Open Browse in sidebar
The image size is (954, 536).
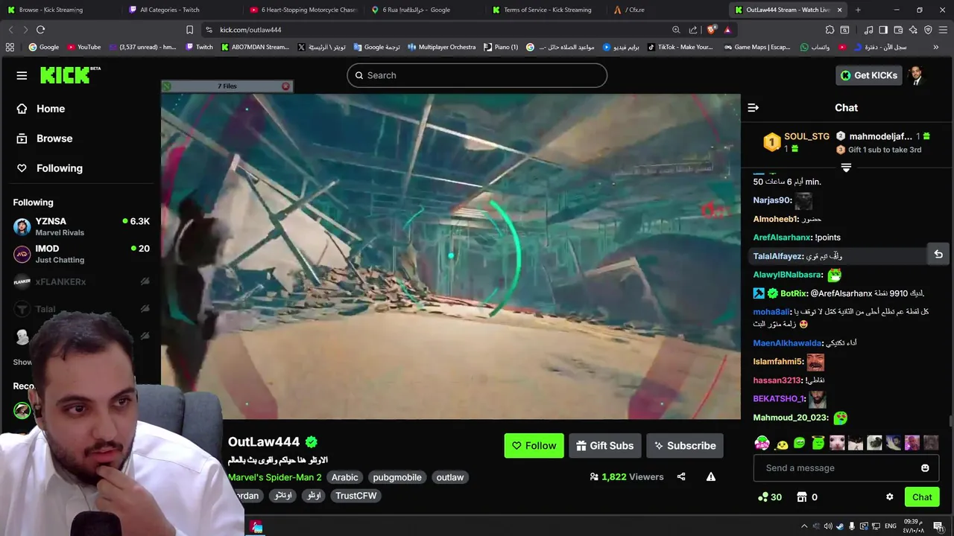44,138
